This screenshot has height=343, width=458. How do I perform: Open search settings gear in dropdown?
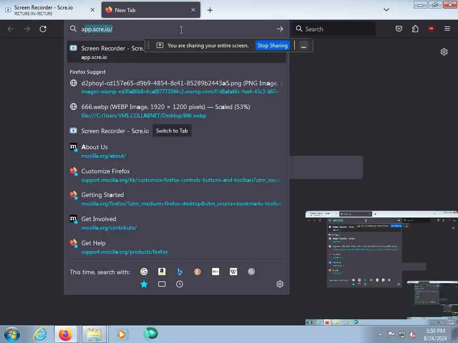[280, 284]
